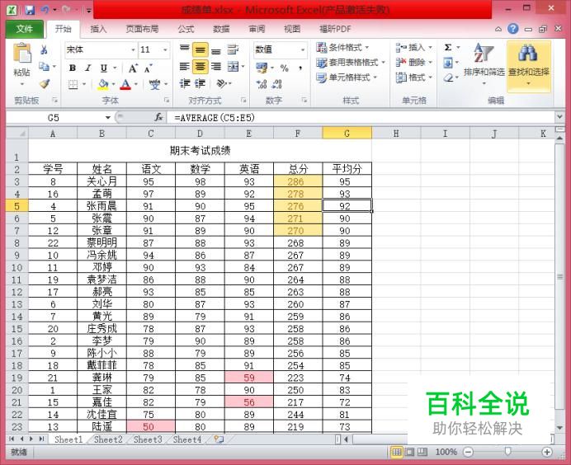Align text to top
This screenshot has height=465, width=571.
point(185,49)
